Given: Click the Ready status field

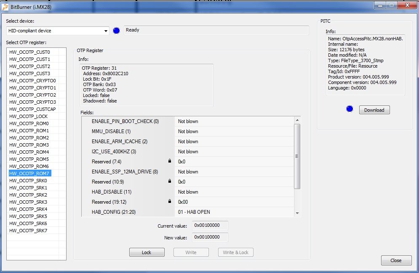Looking at the screenshot, I should (216, 30).
